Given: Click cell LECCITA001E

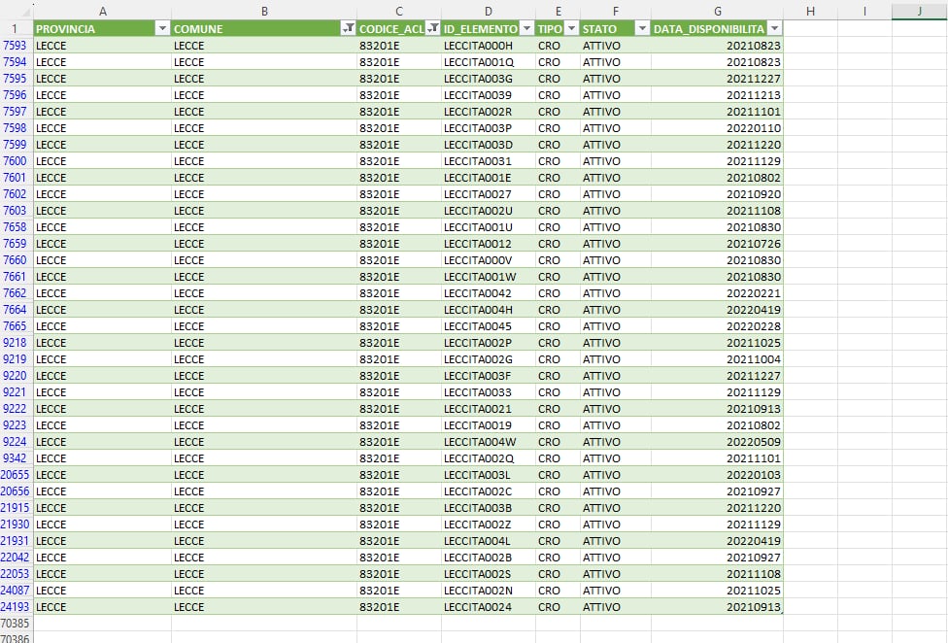Looking at the screenshot, I should tap(489, 178).
